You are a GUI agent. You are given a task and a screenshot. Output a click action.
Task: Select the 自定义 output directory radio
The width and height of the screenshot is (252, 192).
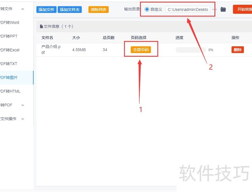coord(147,9)
